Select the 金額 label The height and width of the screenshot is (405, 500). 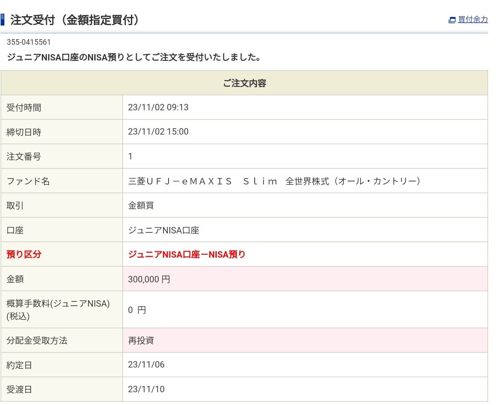tap(15, 279)
